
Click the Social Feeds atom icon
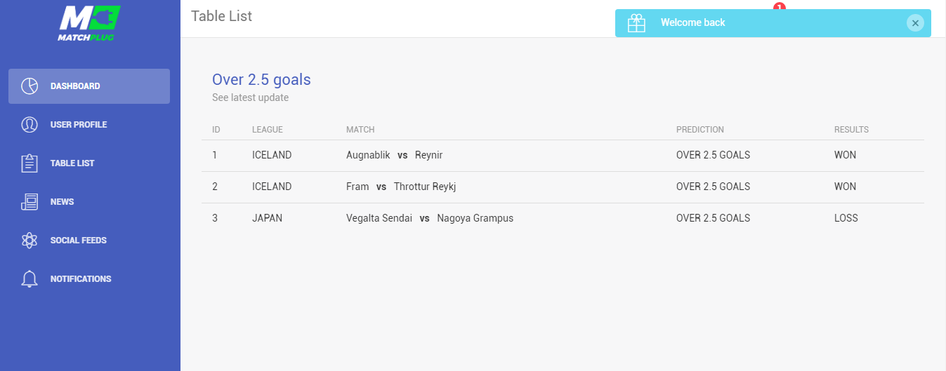click(x=29, y=241)
